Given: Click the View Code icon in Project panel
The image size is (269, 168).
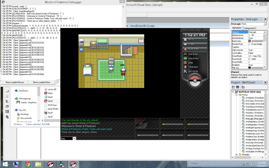Looking at the screenshot, I should click(233, 87).
